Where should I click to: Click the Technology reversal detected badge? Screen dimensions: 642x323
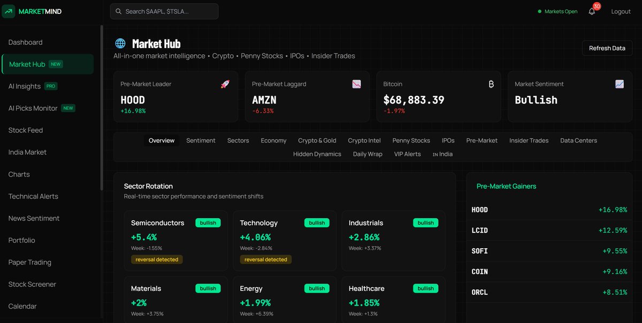point(266,259)
